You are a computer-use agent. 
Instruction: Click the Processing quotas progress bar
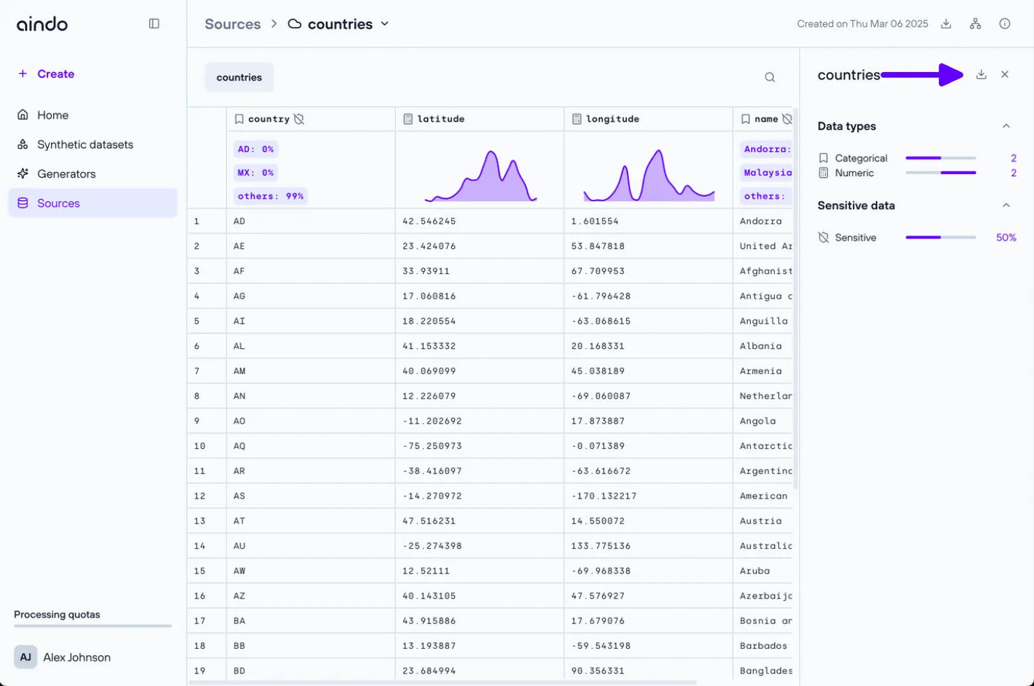[x=93, y=626]
